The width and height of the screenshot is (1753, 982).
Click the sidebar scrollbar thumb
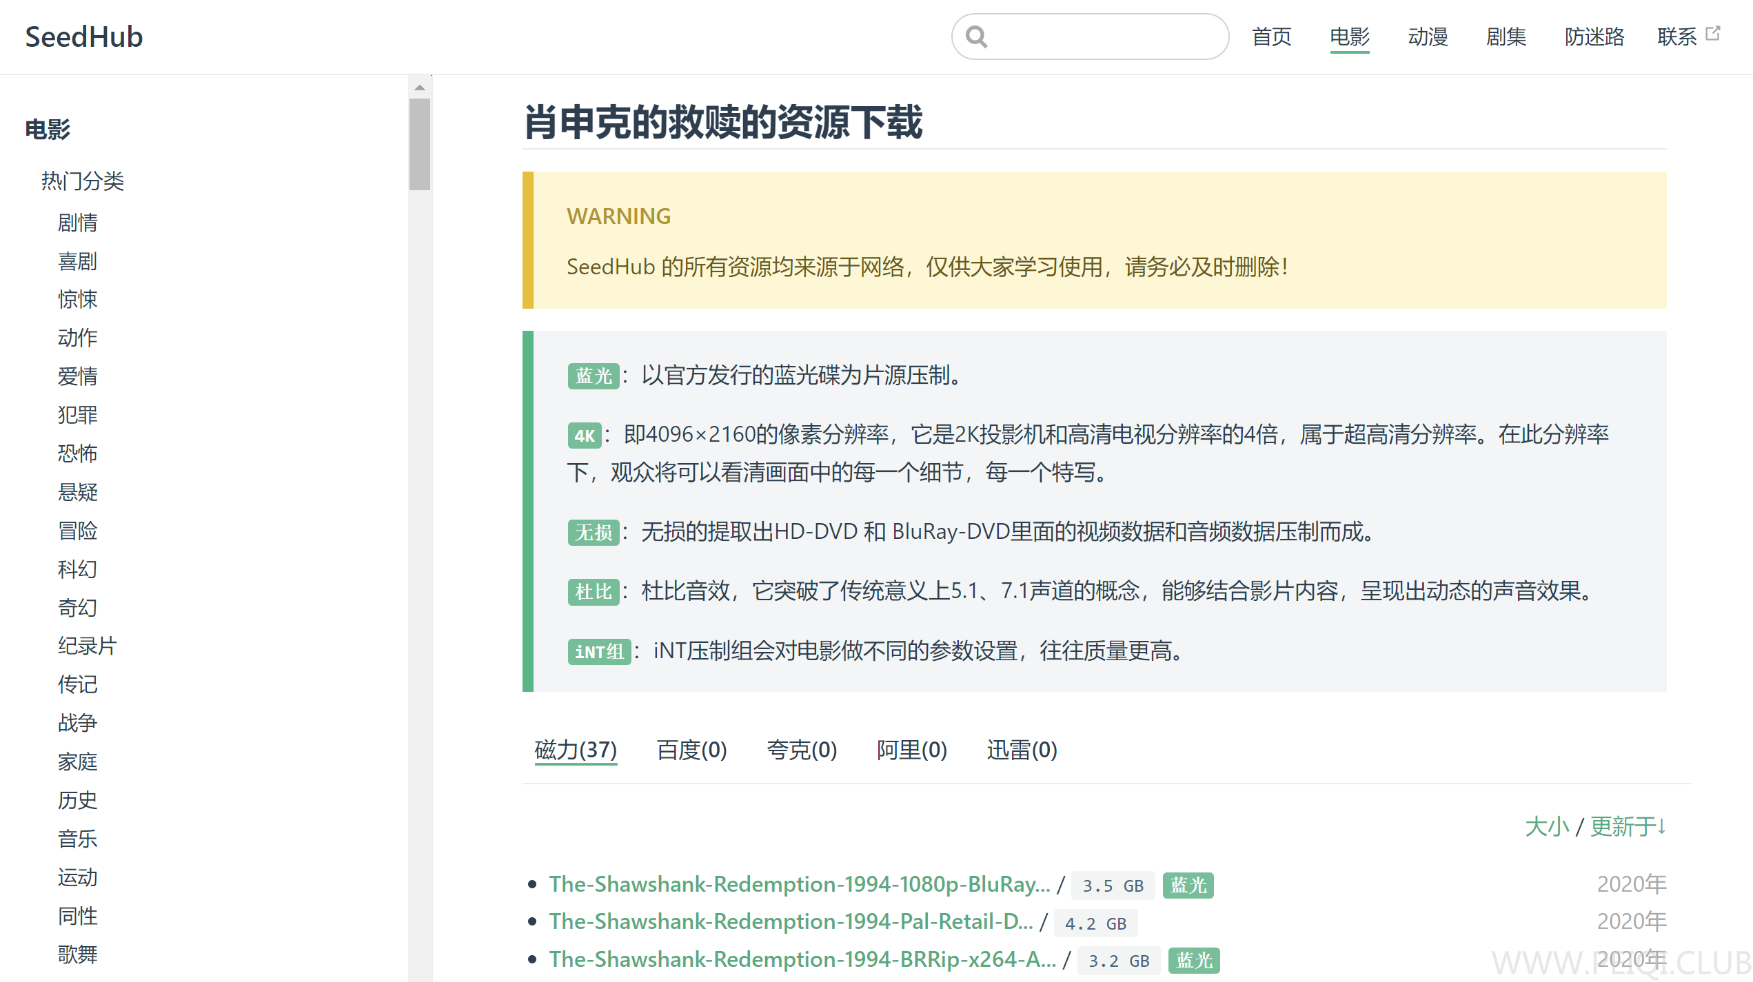click(x=419, y=144)
